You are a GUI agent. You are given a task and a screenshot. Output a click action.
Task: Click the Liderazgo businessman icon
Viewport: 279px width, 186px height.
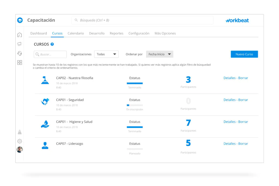tap(45, 145)
